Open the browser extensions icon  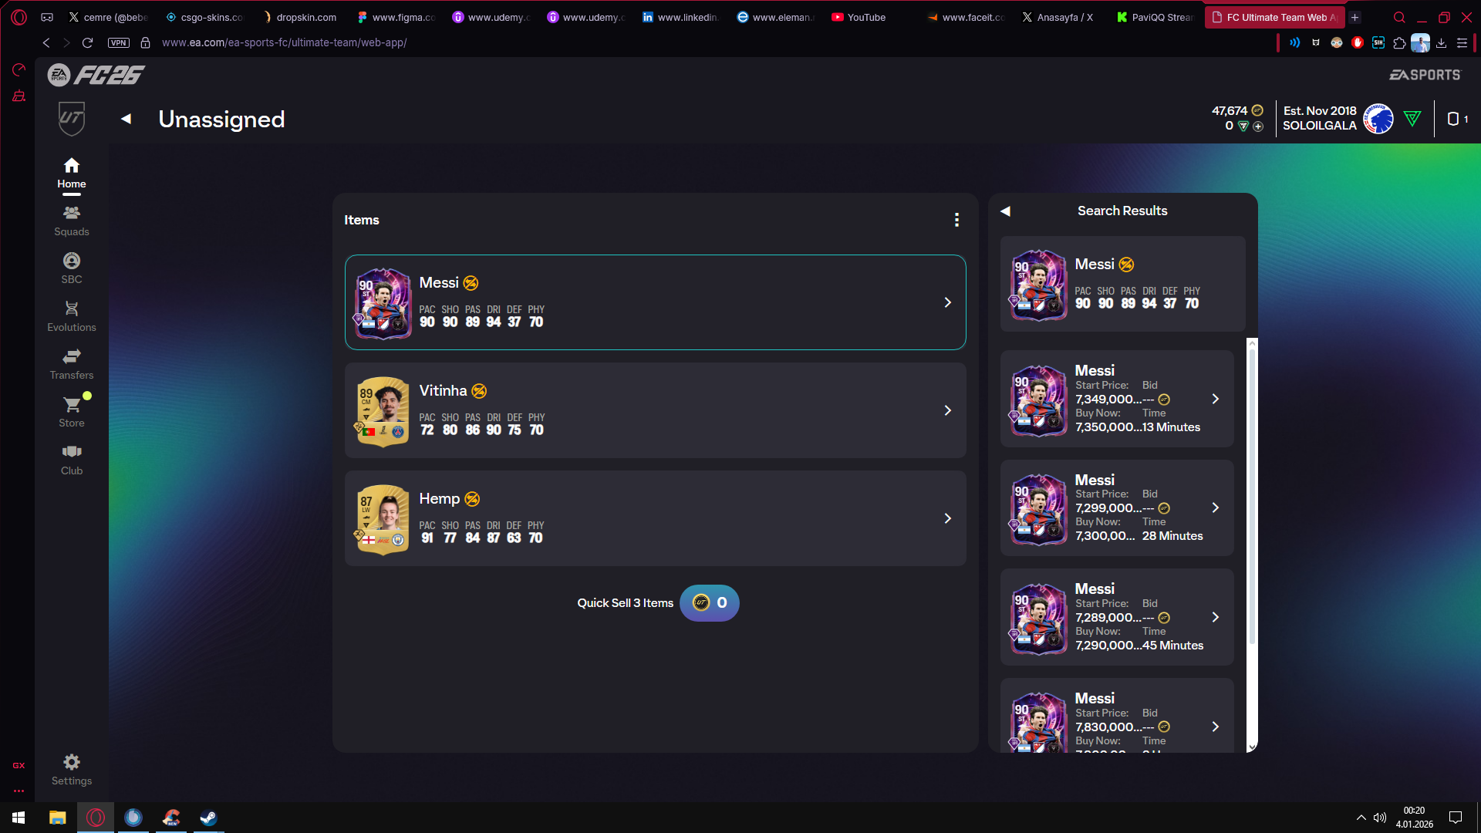click(1399, 42)
